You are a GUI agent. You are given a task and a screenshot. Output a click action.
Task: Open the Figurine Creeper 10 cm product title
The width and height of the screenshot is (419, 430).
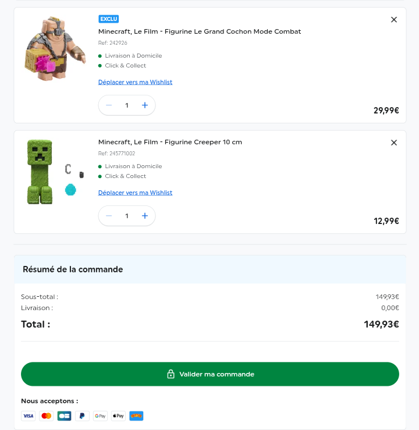(x=170, y=142)
